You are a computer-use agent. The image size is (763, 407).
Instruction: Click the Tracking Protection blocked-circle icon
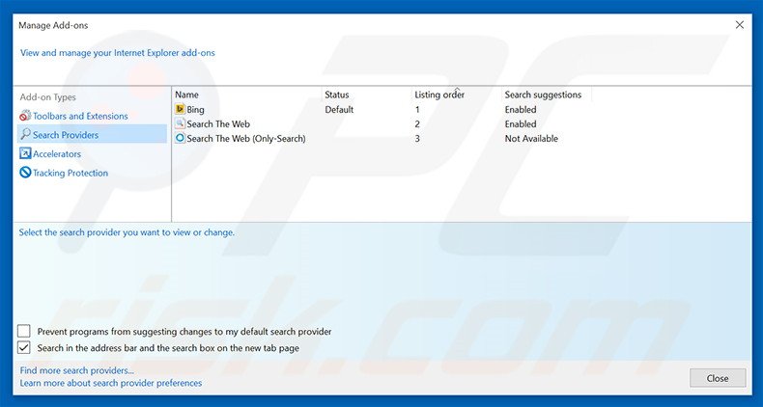(x=25, y=173)
